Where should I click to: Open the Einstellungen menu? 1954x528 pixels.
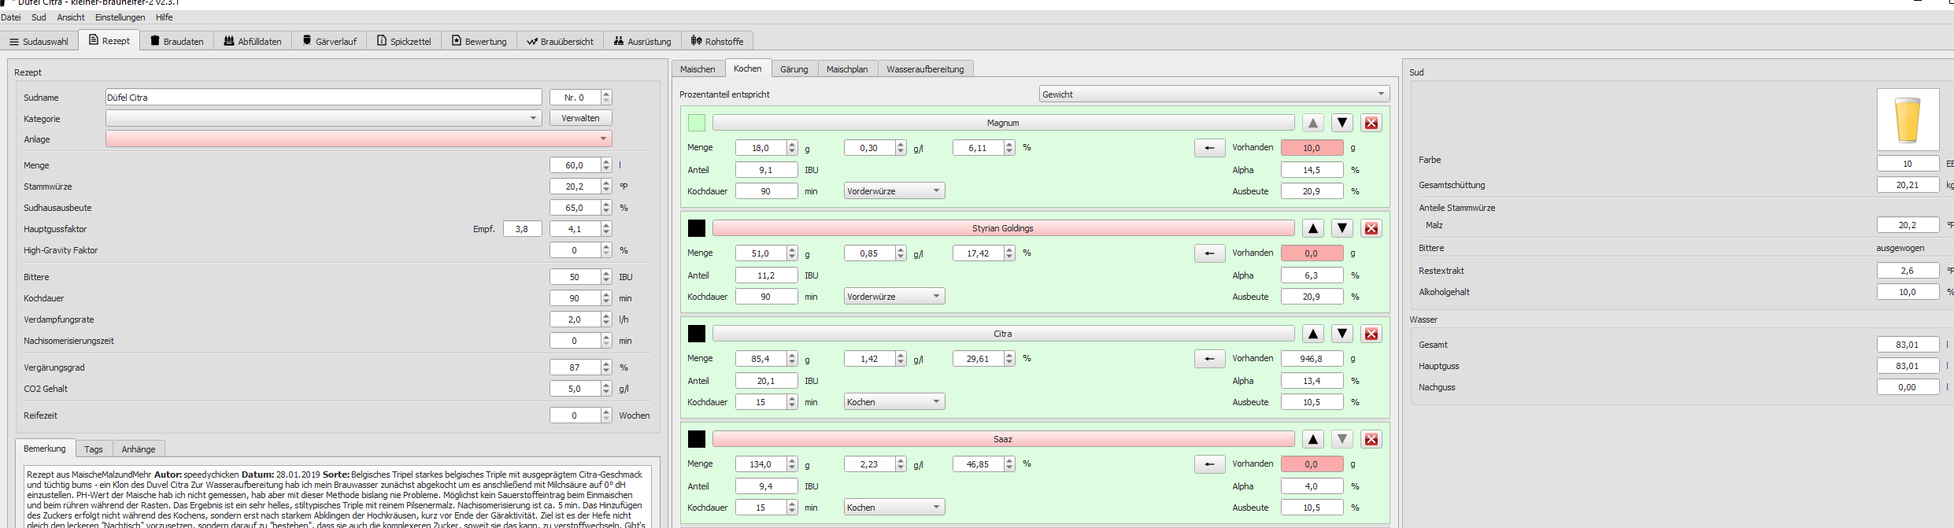[x=120, y=17]
